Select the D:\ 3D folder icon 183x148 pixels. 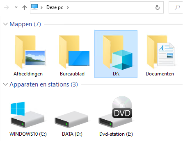click(x=118, y=52)
